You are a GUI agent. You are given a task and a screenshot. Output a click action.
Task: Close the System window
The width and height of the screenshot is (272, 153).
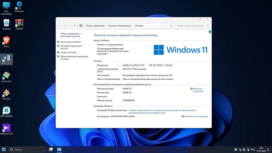(x=208, y=20)
